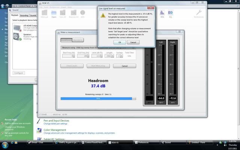
Task: Click the measurement progress bar
Action: click(x=98, y=99)
